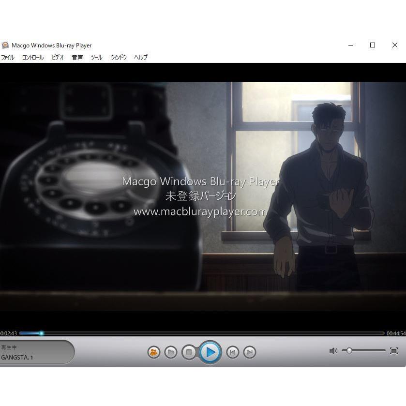
Task: Click the volume slider knob
Action: point(349,350)
